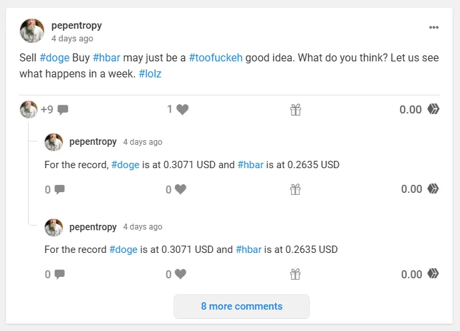Click the small avatar next to +9 comments
The height and width of the screenshot is (331, 460).
(29, 109)
